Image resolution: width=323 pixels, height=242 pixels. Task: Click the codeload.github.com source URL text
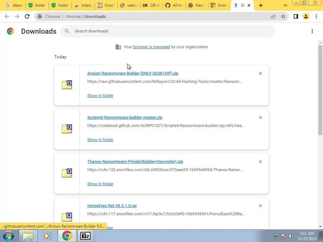point(166,125)
